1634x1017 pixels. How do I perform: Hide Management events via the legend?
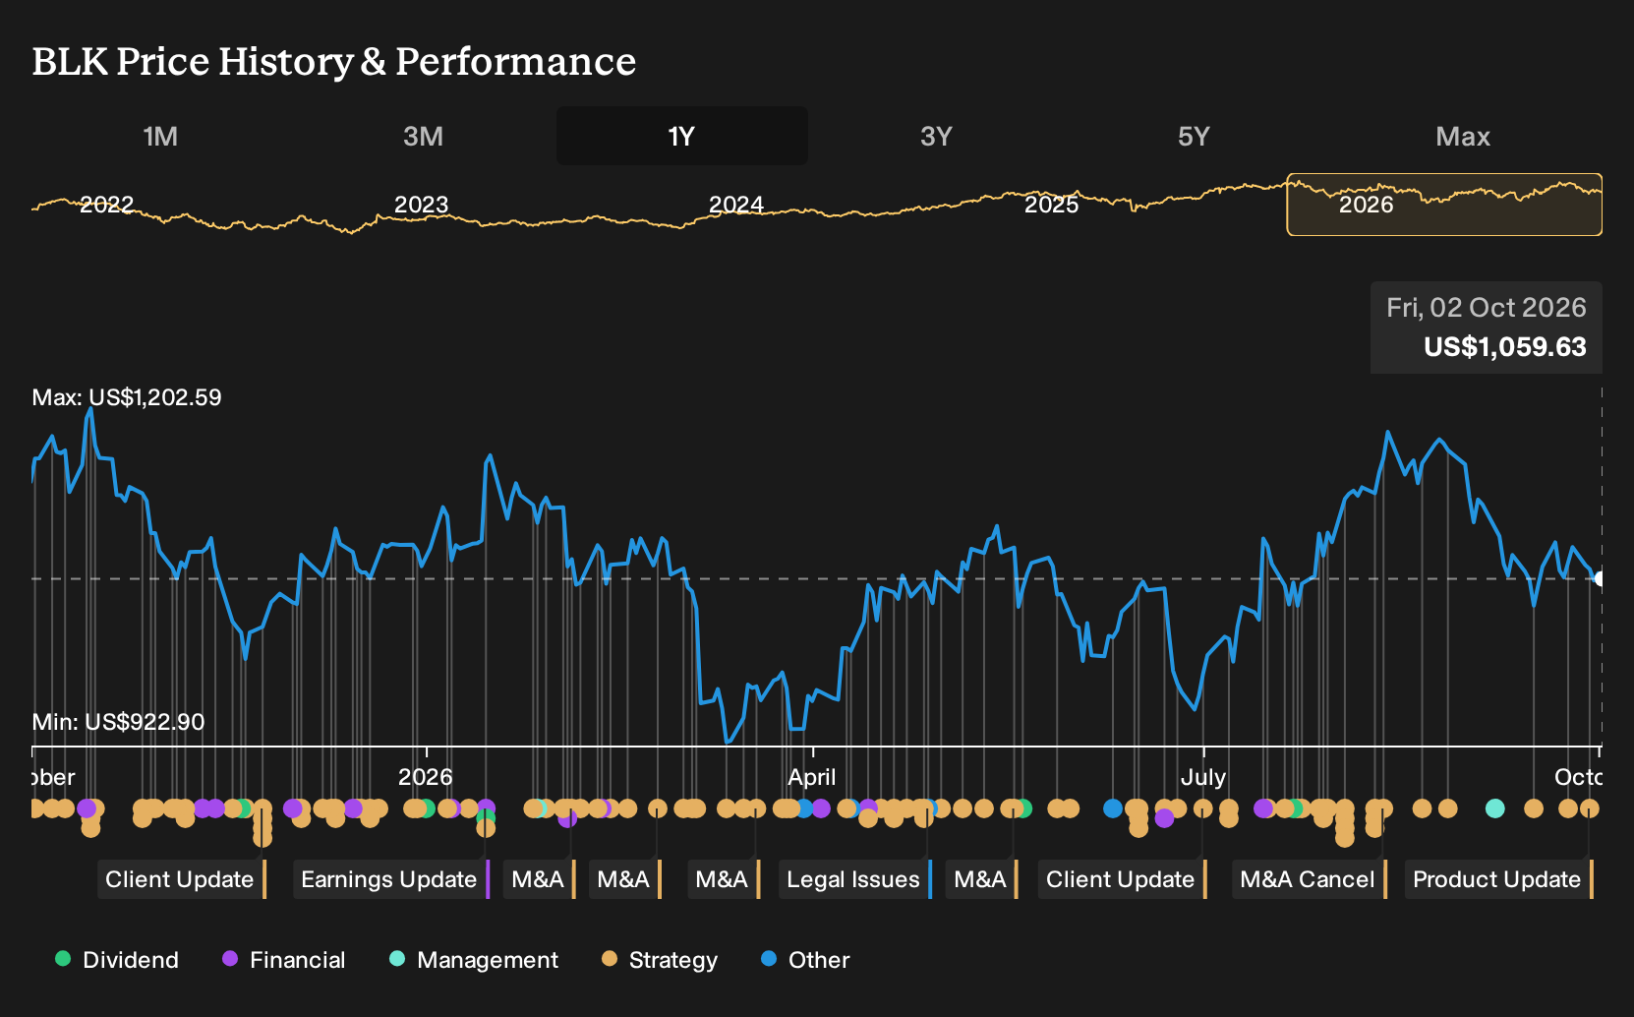point(473,960)
